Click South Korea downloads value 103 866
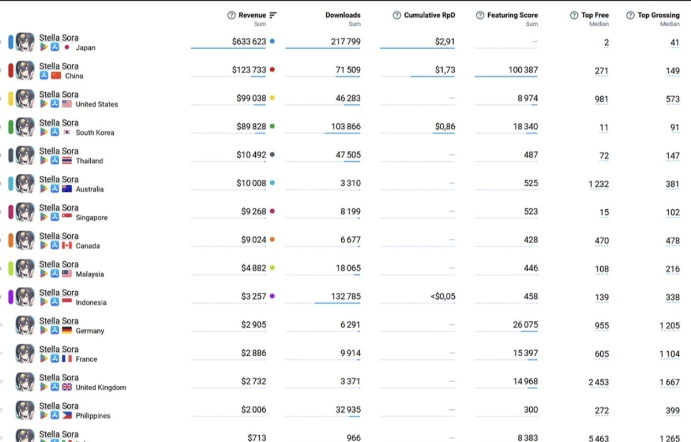The image size is (691, 442). (346, 127)
